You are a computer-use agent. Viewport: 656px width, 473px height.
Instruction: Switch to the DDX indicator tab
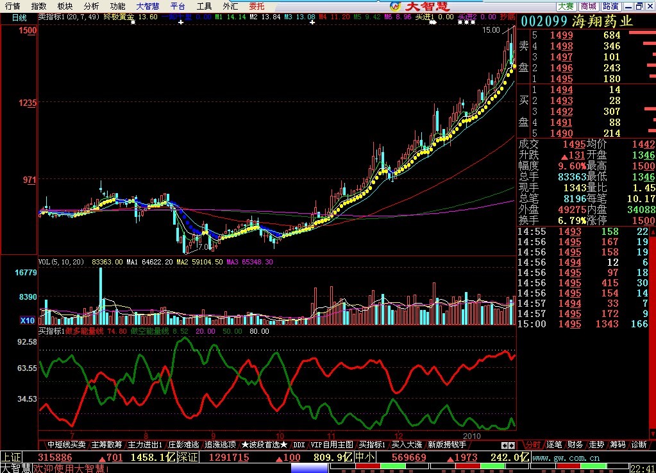[x=299, y=444]
